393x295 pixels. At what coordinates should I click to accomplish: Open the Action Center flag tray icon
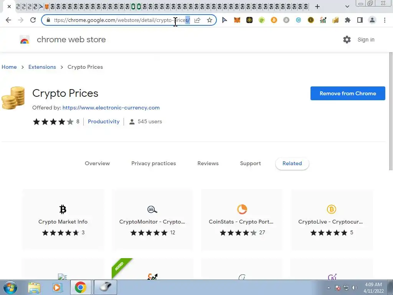point(338,288)
